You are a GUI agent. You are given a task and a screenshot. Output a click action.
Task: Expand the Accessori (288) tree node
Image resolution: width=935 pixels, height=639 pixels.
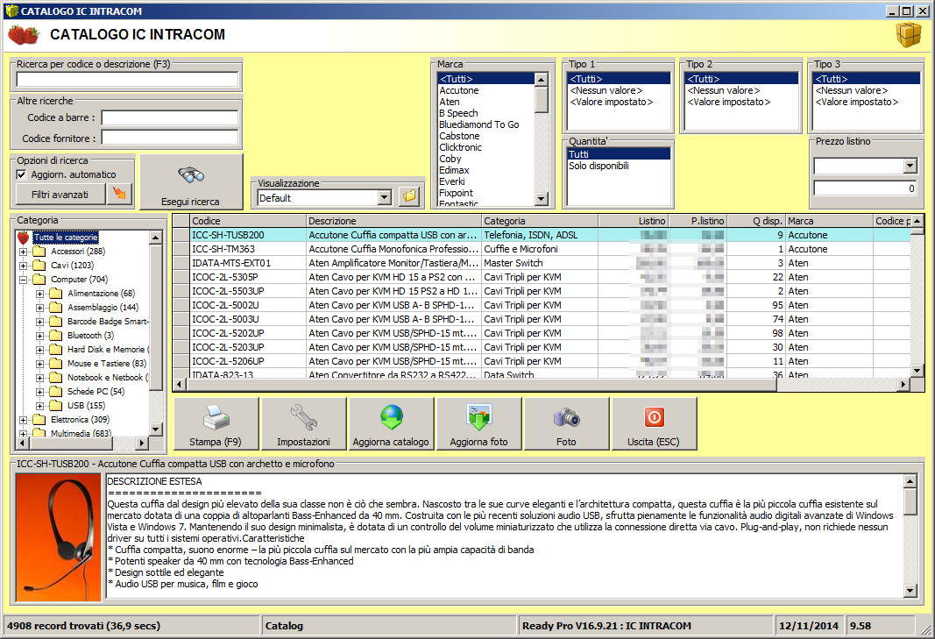23,252
